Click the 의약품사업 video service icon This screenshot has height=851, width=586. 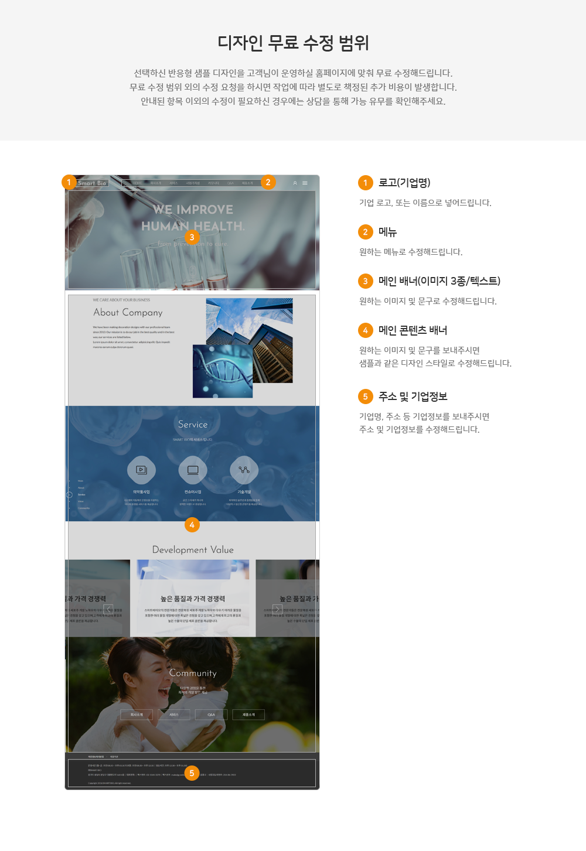(x=141, y=470)
